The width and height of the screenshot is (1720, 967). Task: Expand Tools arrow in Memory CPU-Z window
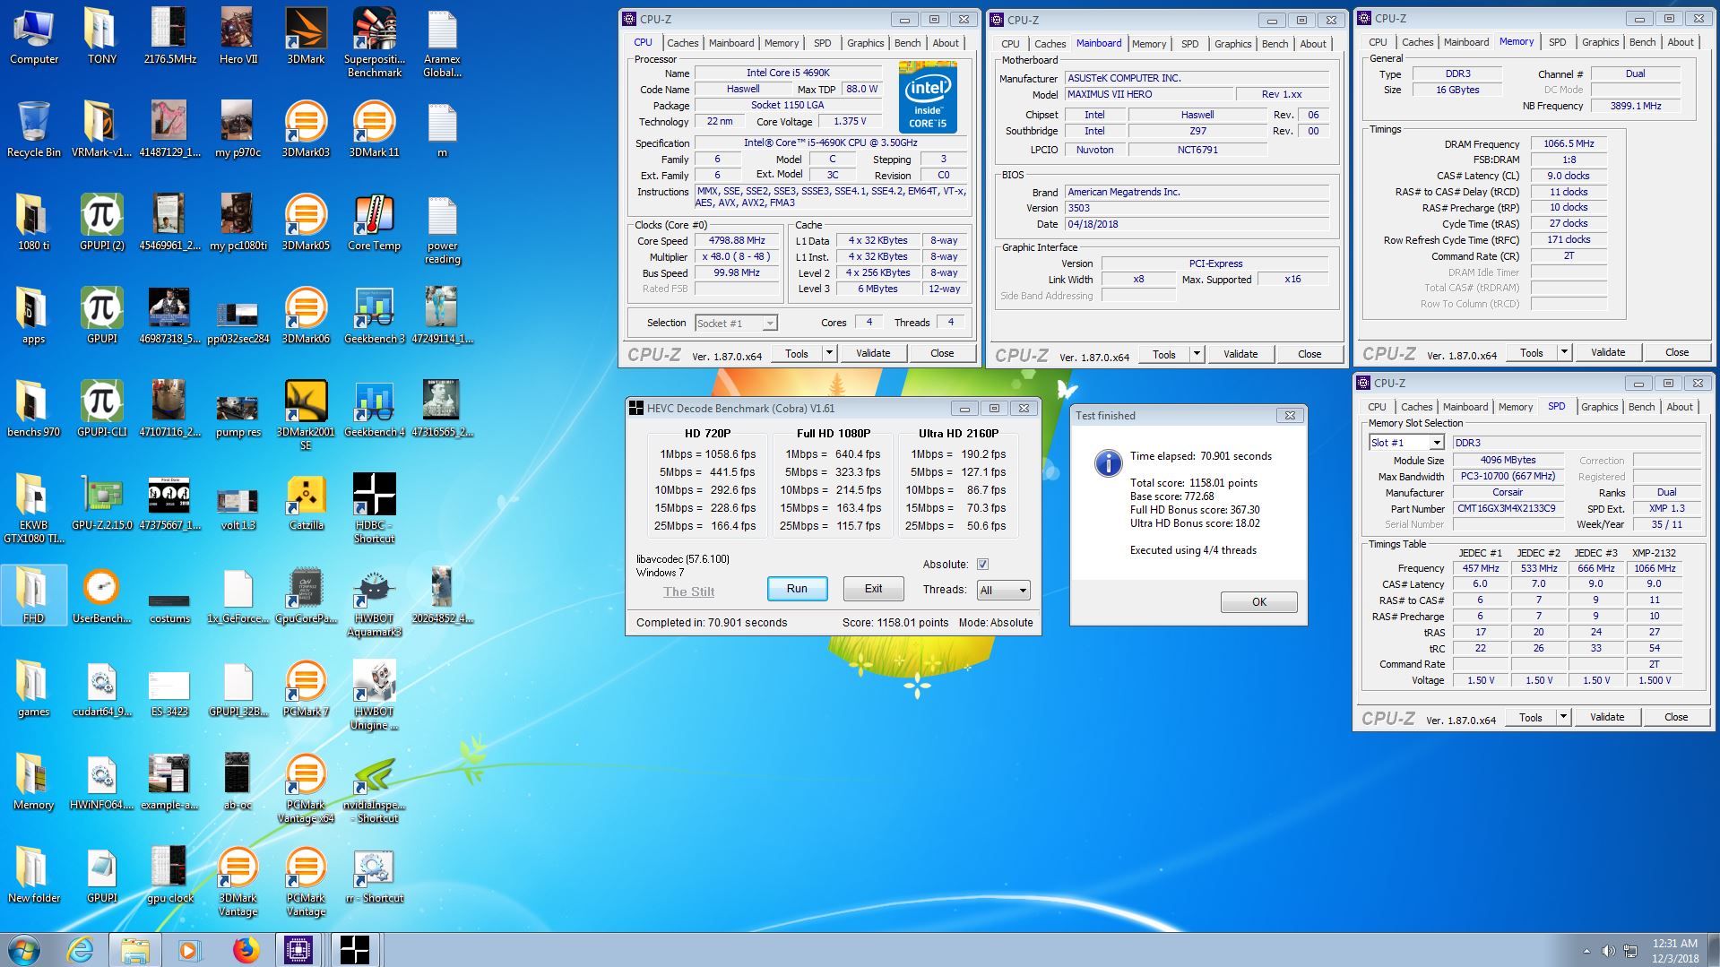pos(1564,352)
